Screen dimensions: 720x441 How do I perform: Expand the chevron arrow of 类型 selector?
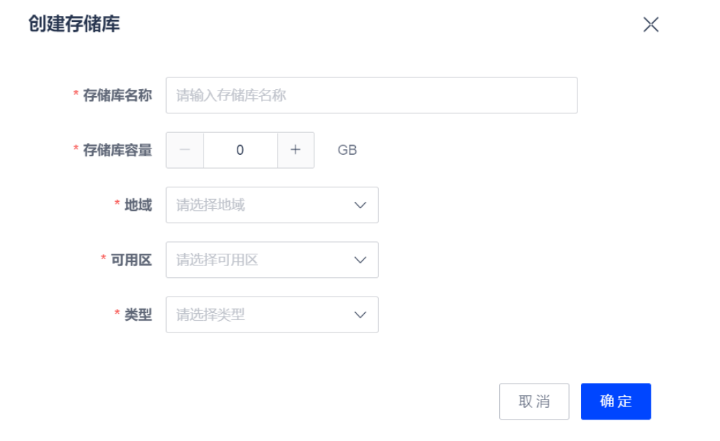(x=361, y=315)
